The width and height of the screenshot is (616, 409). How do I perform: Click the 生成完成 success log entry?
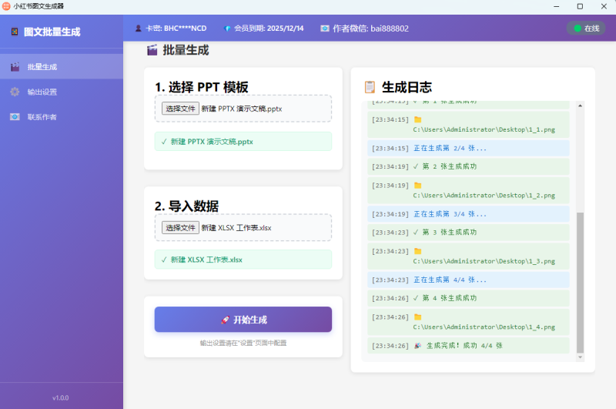click(x=468, y=346)
